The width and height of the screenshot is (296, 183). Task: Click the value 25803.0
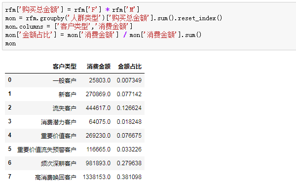click(100, 80)
